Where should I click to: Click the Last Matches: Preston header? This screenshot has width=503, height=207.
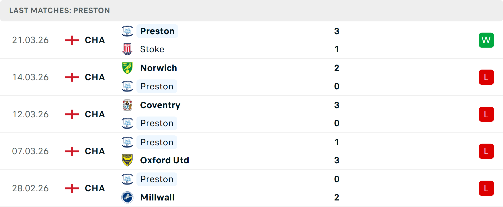[x=59, y=10]
